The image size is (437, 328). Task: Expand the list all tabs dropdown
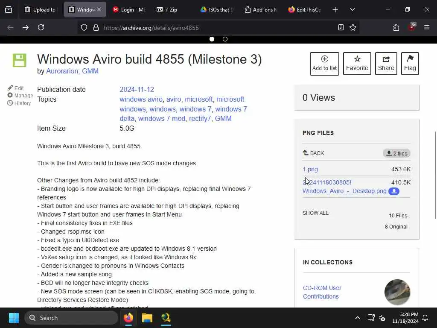[x=352, y=10]
